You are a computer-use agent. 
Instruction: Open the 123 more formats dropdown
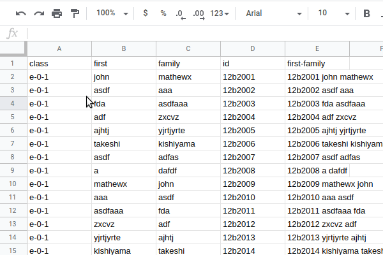point(220,13)
